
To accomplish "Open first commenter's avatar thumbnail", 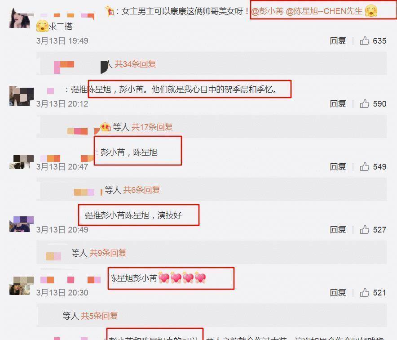I will pos(21,18).
